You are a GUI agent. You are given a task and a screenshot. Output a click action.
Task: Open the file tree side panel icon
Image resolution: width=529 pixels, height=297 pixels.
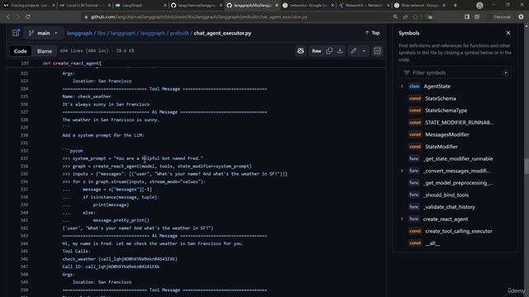pyautogui.click(x=16, y=33)
